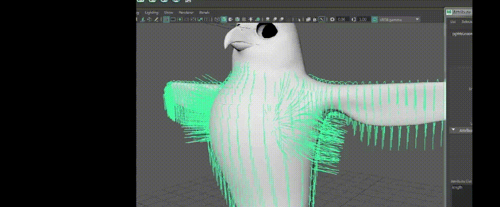Click the shadows toolbar icon

[258, 20]
